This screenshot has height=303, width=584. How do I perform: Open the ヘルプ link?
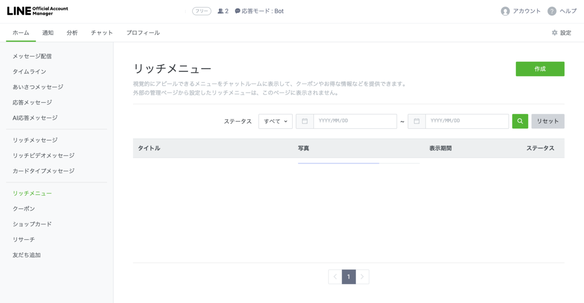click(x=568, y=11)
